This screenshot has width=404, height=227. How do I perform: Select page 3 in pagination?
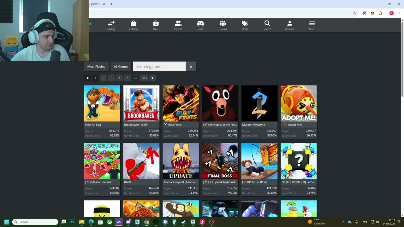(x=111, y=78)
